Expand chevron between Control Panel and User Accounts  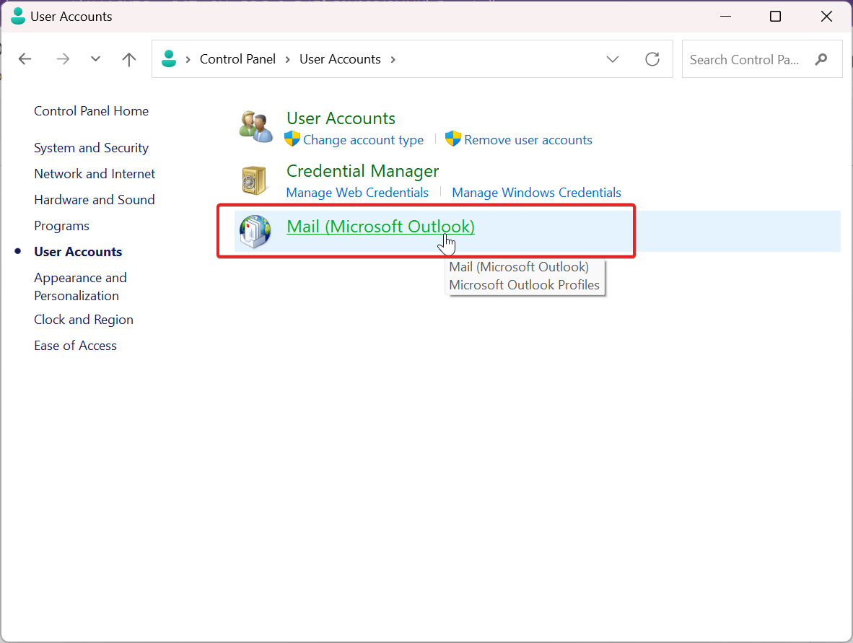(x=288, y=59)
